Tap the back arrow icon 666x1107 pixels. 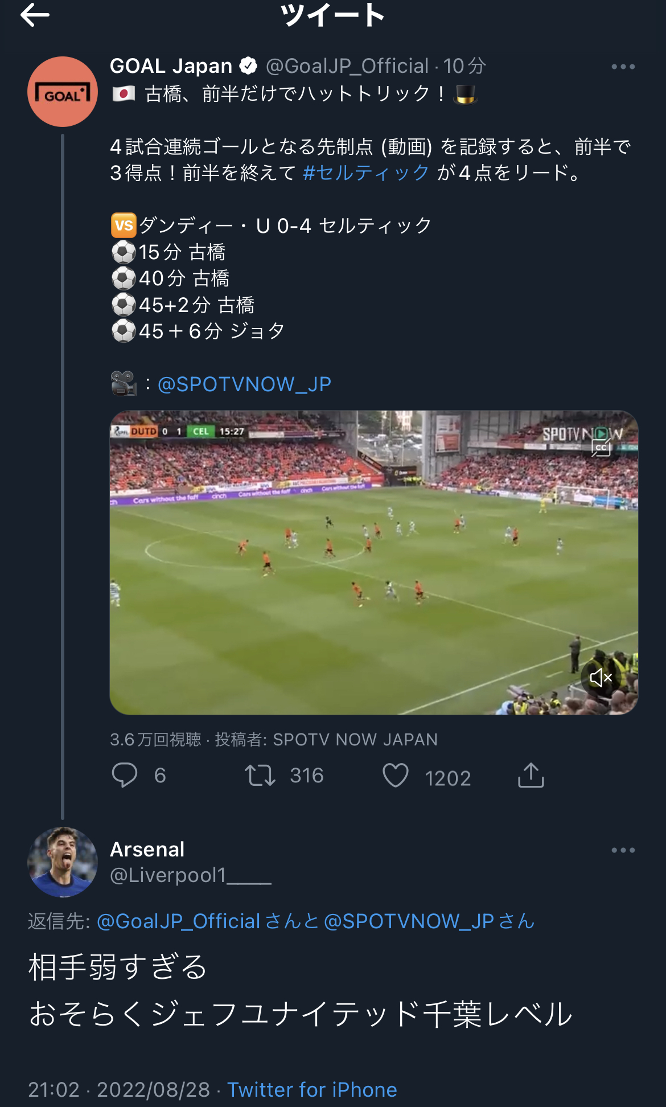pyautogui.click(x=35, y=15)
